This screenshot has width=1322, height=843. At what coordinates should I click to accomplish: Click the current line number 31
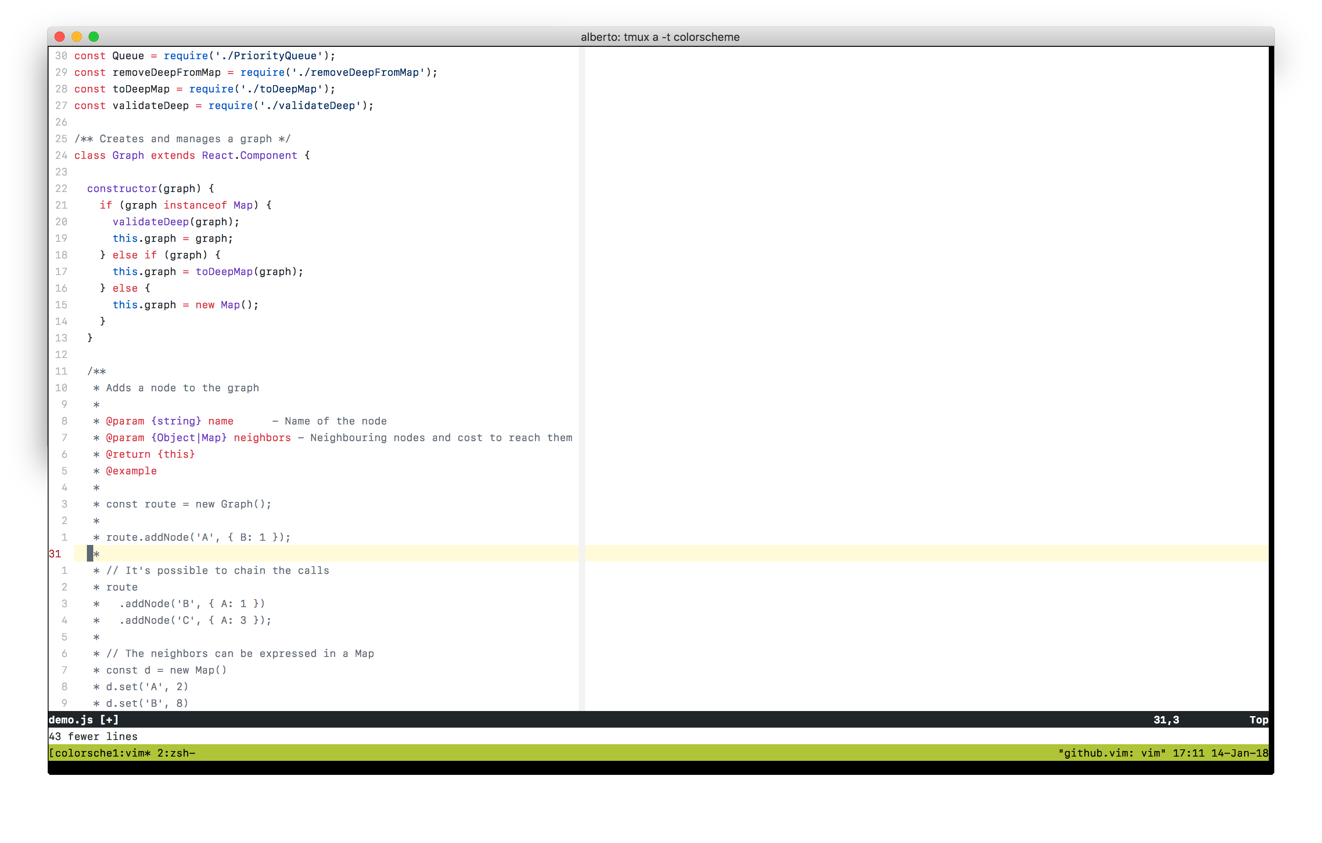(55, 554)
